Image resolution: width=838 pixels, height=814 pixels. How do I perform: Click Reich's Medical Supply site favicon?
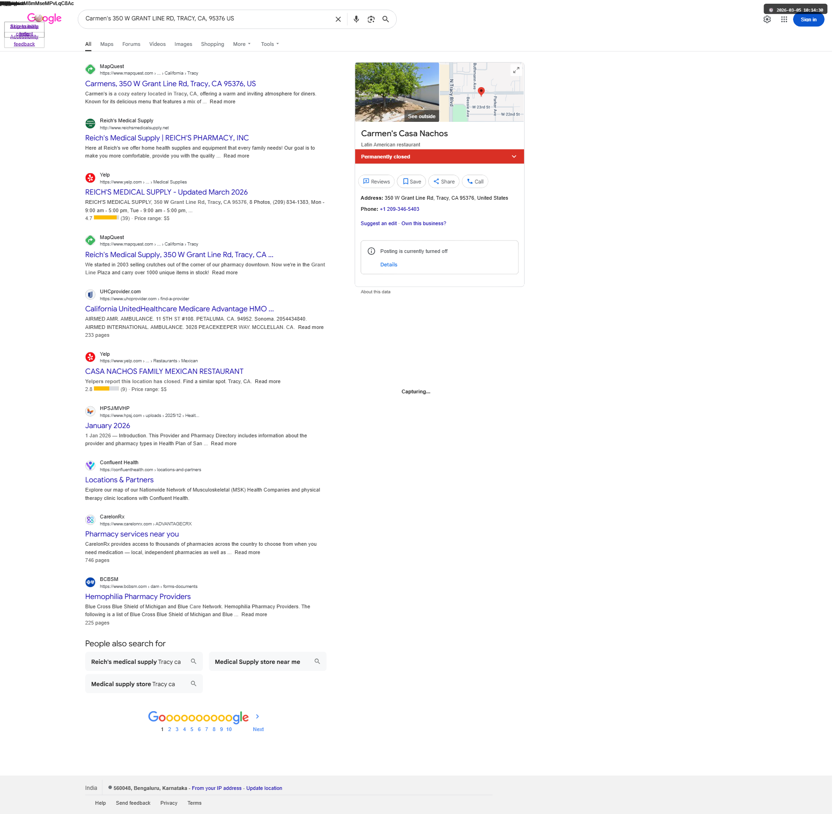[90, 124]
